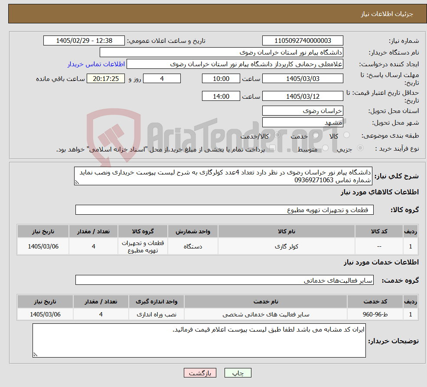Click the واحد اندازه گیری column header
This screenshot has width=427, height=387.
point(156,302)
